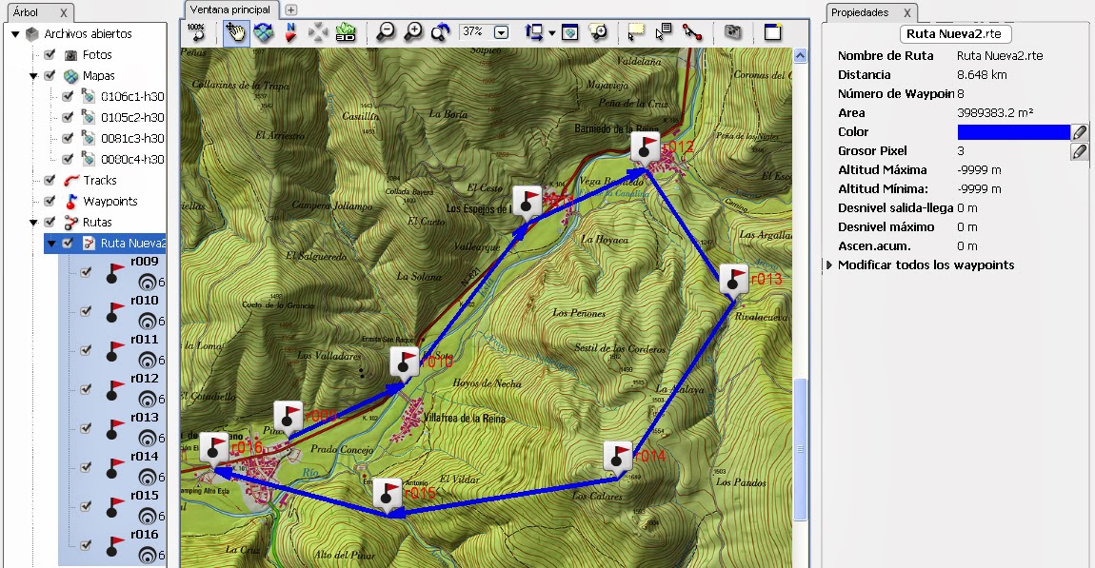This screenshot has width=1095, height=568.
Task: Select the zoom out magnifier tool
Action: pyautogui.click(x=386, y=31)
